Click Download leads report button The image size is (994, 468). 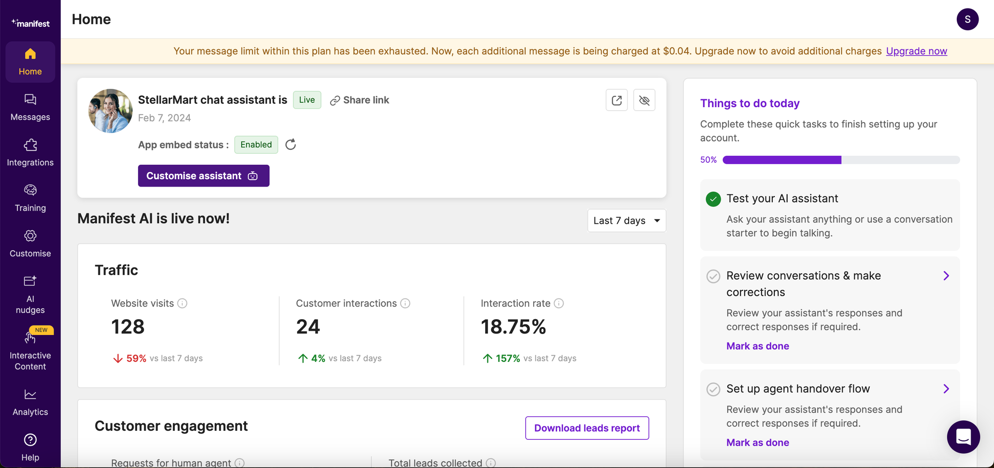[x=587, y=428]
